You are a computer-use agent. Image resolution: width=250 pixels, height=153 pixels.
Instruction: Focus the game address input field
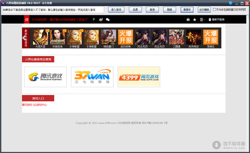pos(53,10)
